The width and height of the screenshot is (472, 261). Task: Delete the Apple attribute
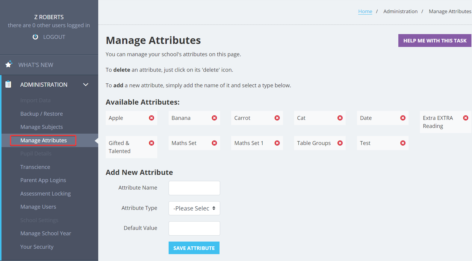pyautogui.click(x=152, y=118)
